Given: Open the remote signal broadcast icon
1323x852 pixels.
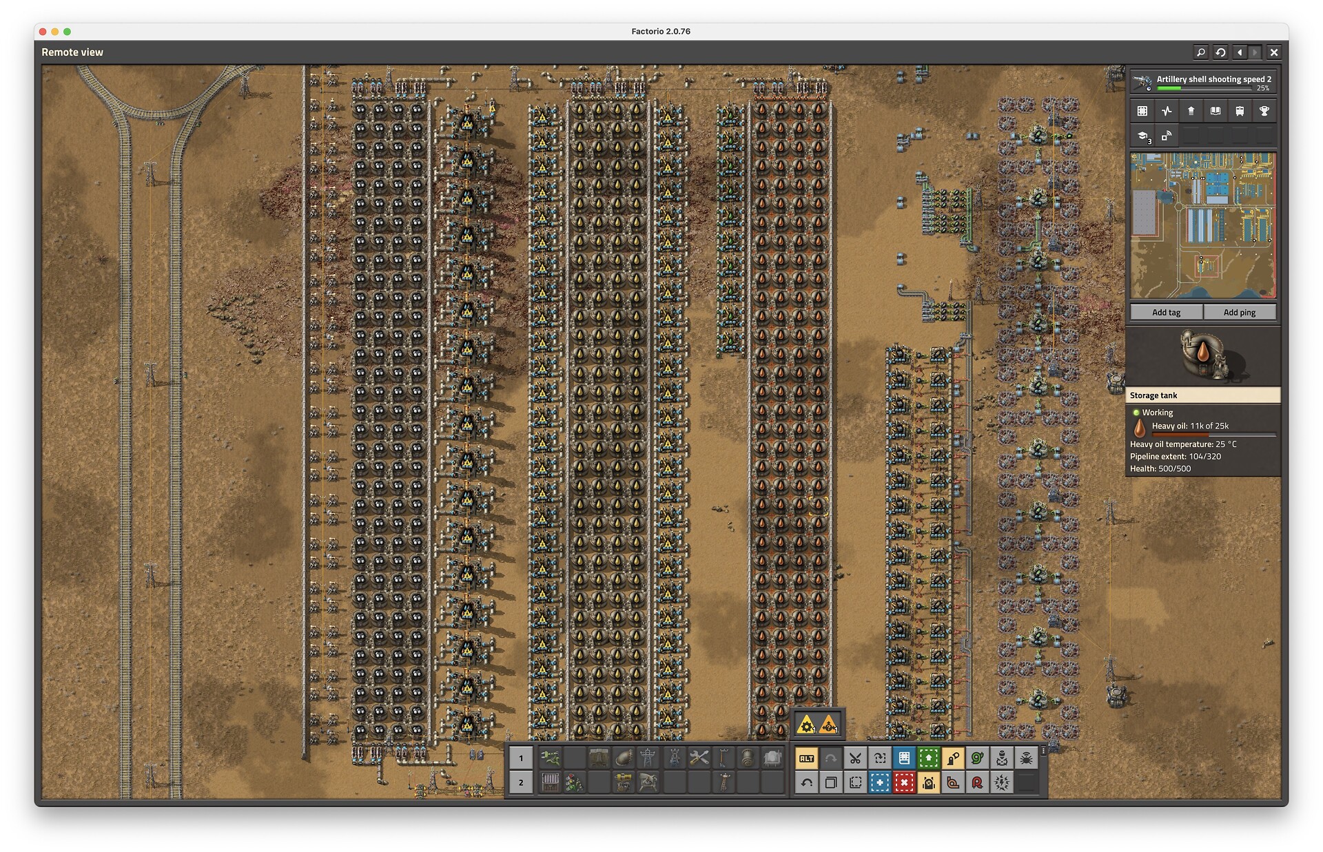Looking at the screenshot, I should pyautogui.click(x=1166, y=136).
